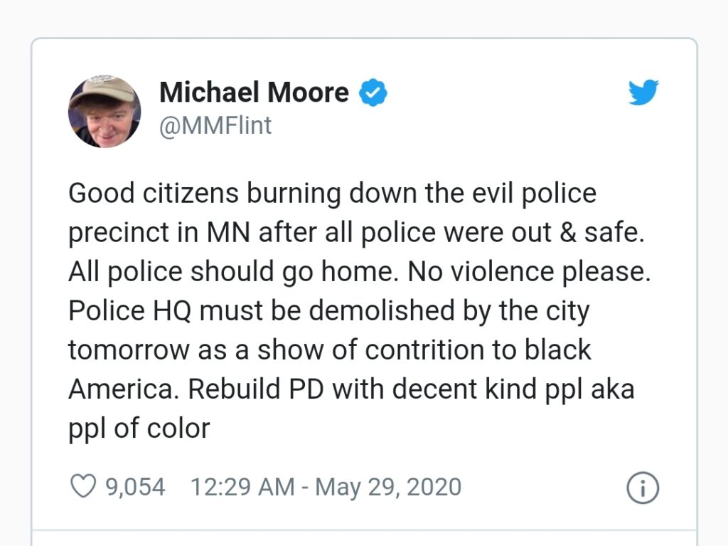Open the "12:29 AM" tweet time

(x=242, y=488)
